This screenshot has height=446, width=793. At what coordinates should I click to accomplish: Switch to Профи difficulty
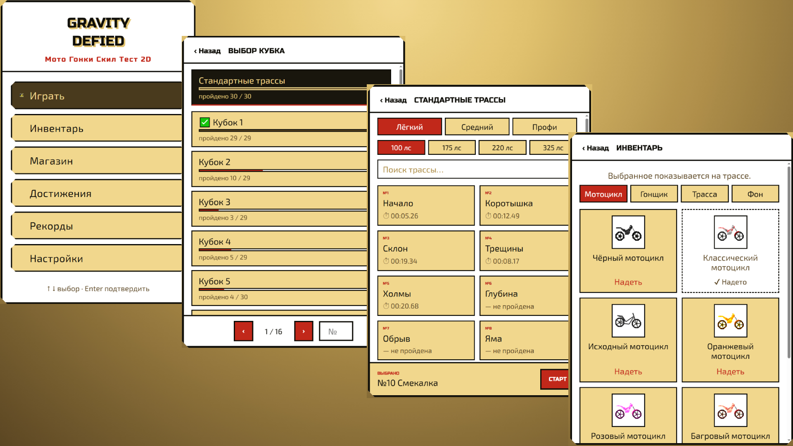tap(544, 127)
